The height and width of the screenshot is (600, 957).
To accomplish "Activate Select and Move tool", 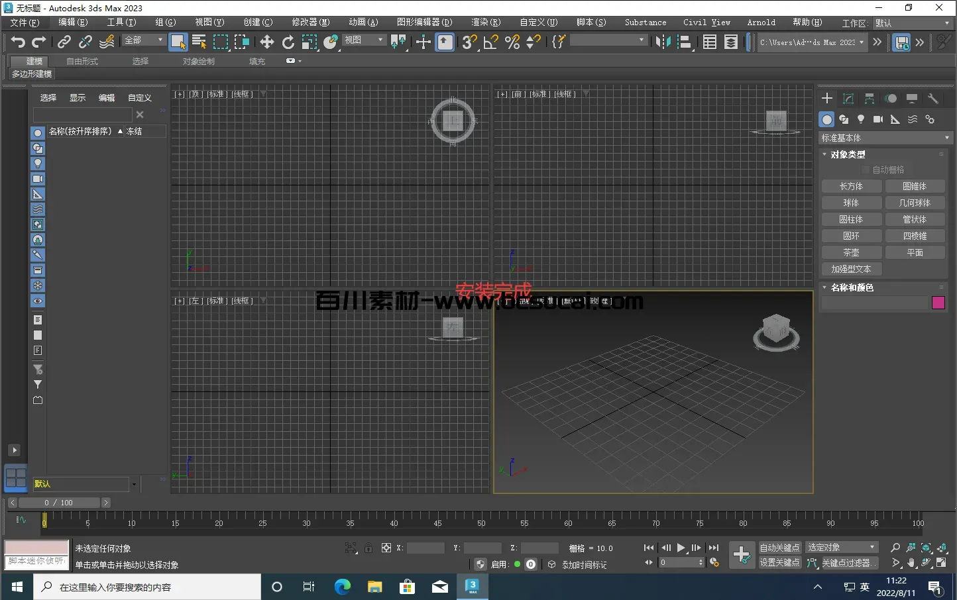I will click(266, 42).
